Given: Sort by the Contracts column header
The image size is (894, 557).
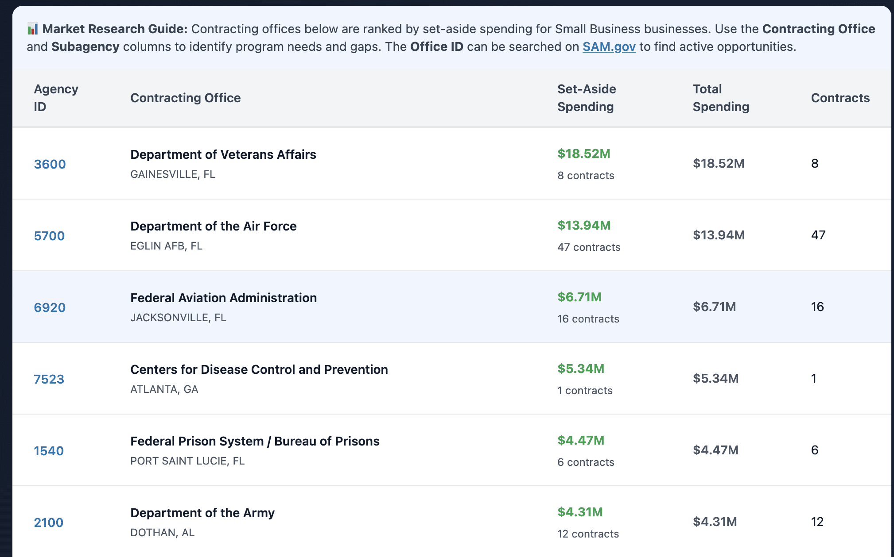Looking at the screenshot, I should 840,98.
